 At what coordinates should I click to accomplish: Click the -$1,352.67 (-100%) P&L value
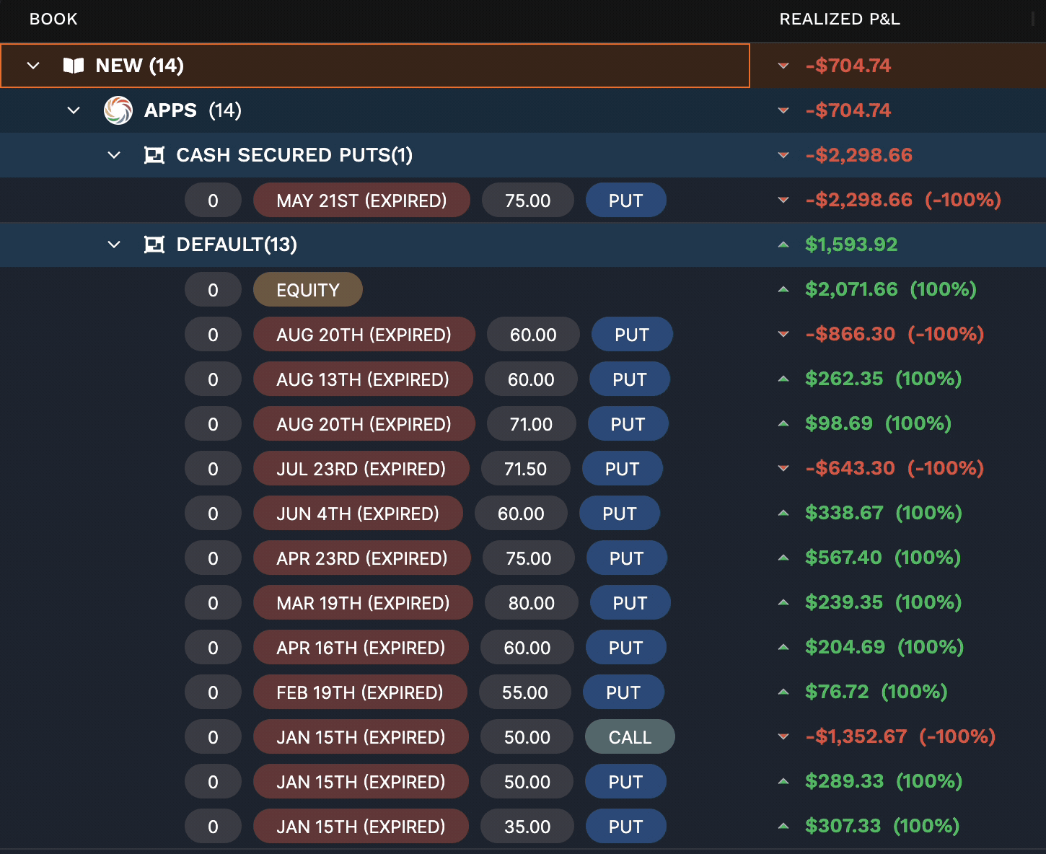(900, 736)
